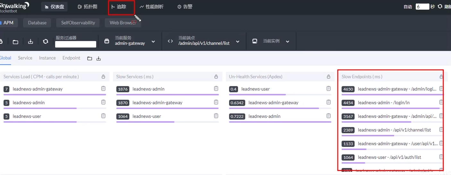Click lock icon on Un-Health Services panel
451x175 pixels.
328,77
